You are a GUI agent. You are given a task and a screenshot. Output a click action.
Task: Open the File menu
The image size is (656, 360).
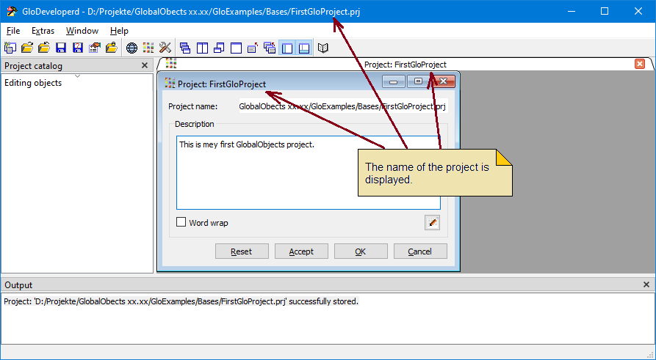tap(13, 31)
